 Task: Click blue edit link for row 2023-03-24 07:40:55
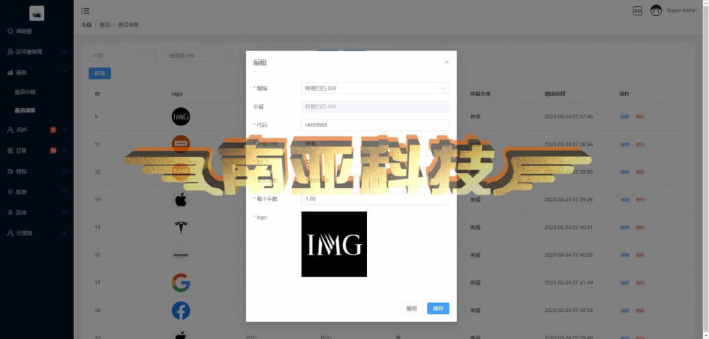pyautogui.click(x=625, y=255)
